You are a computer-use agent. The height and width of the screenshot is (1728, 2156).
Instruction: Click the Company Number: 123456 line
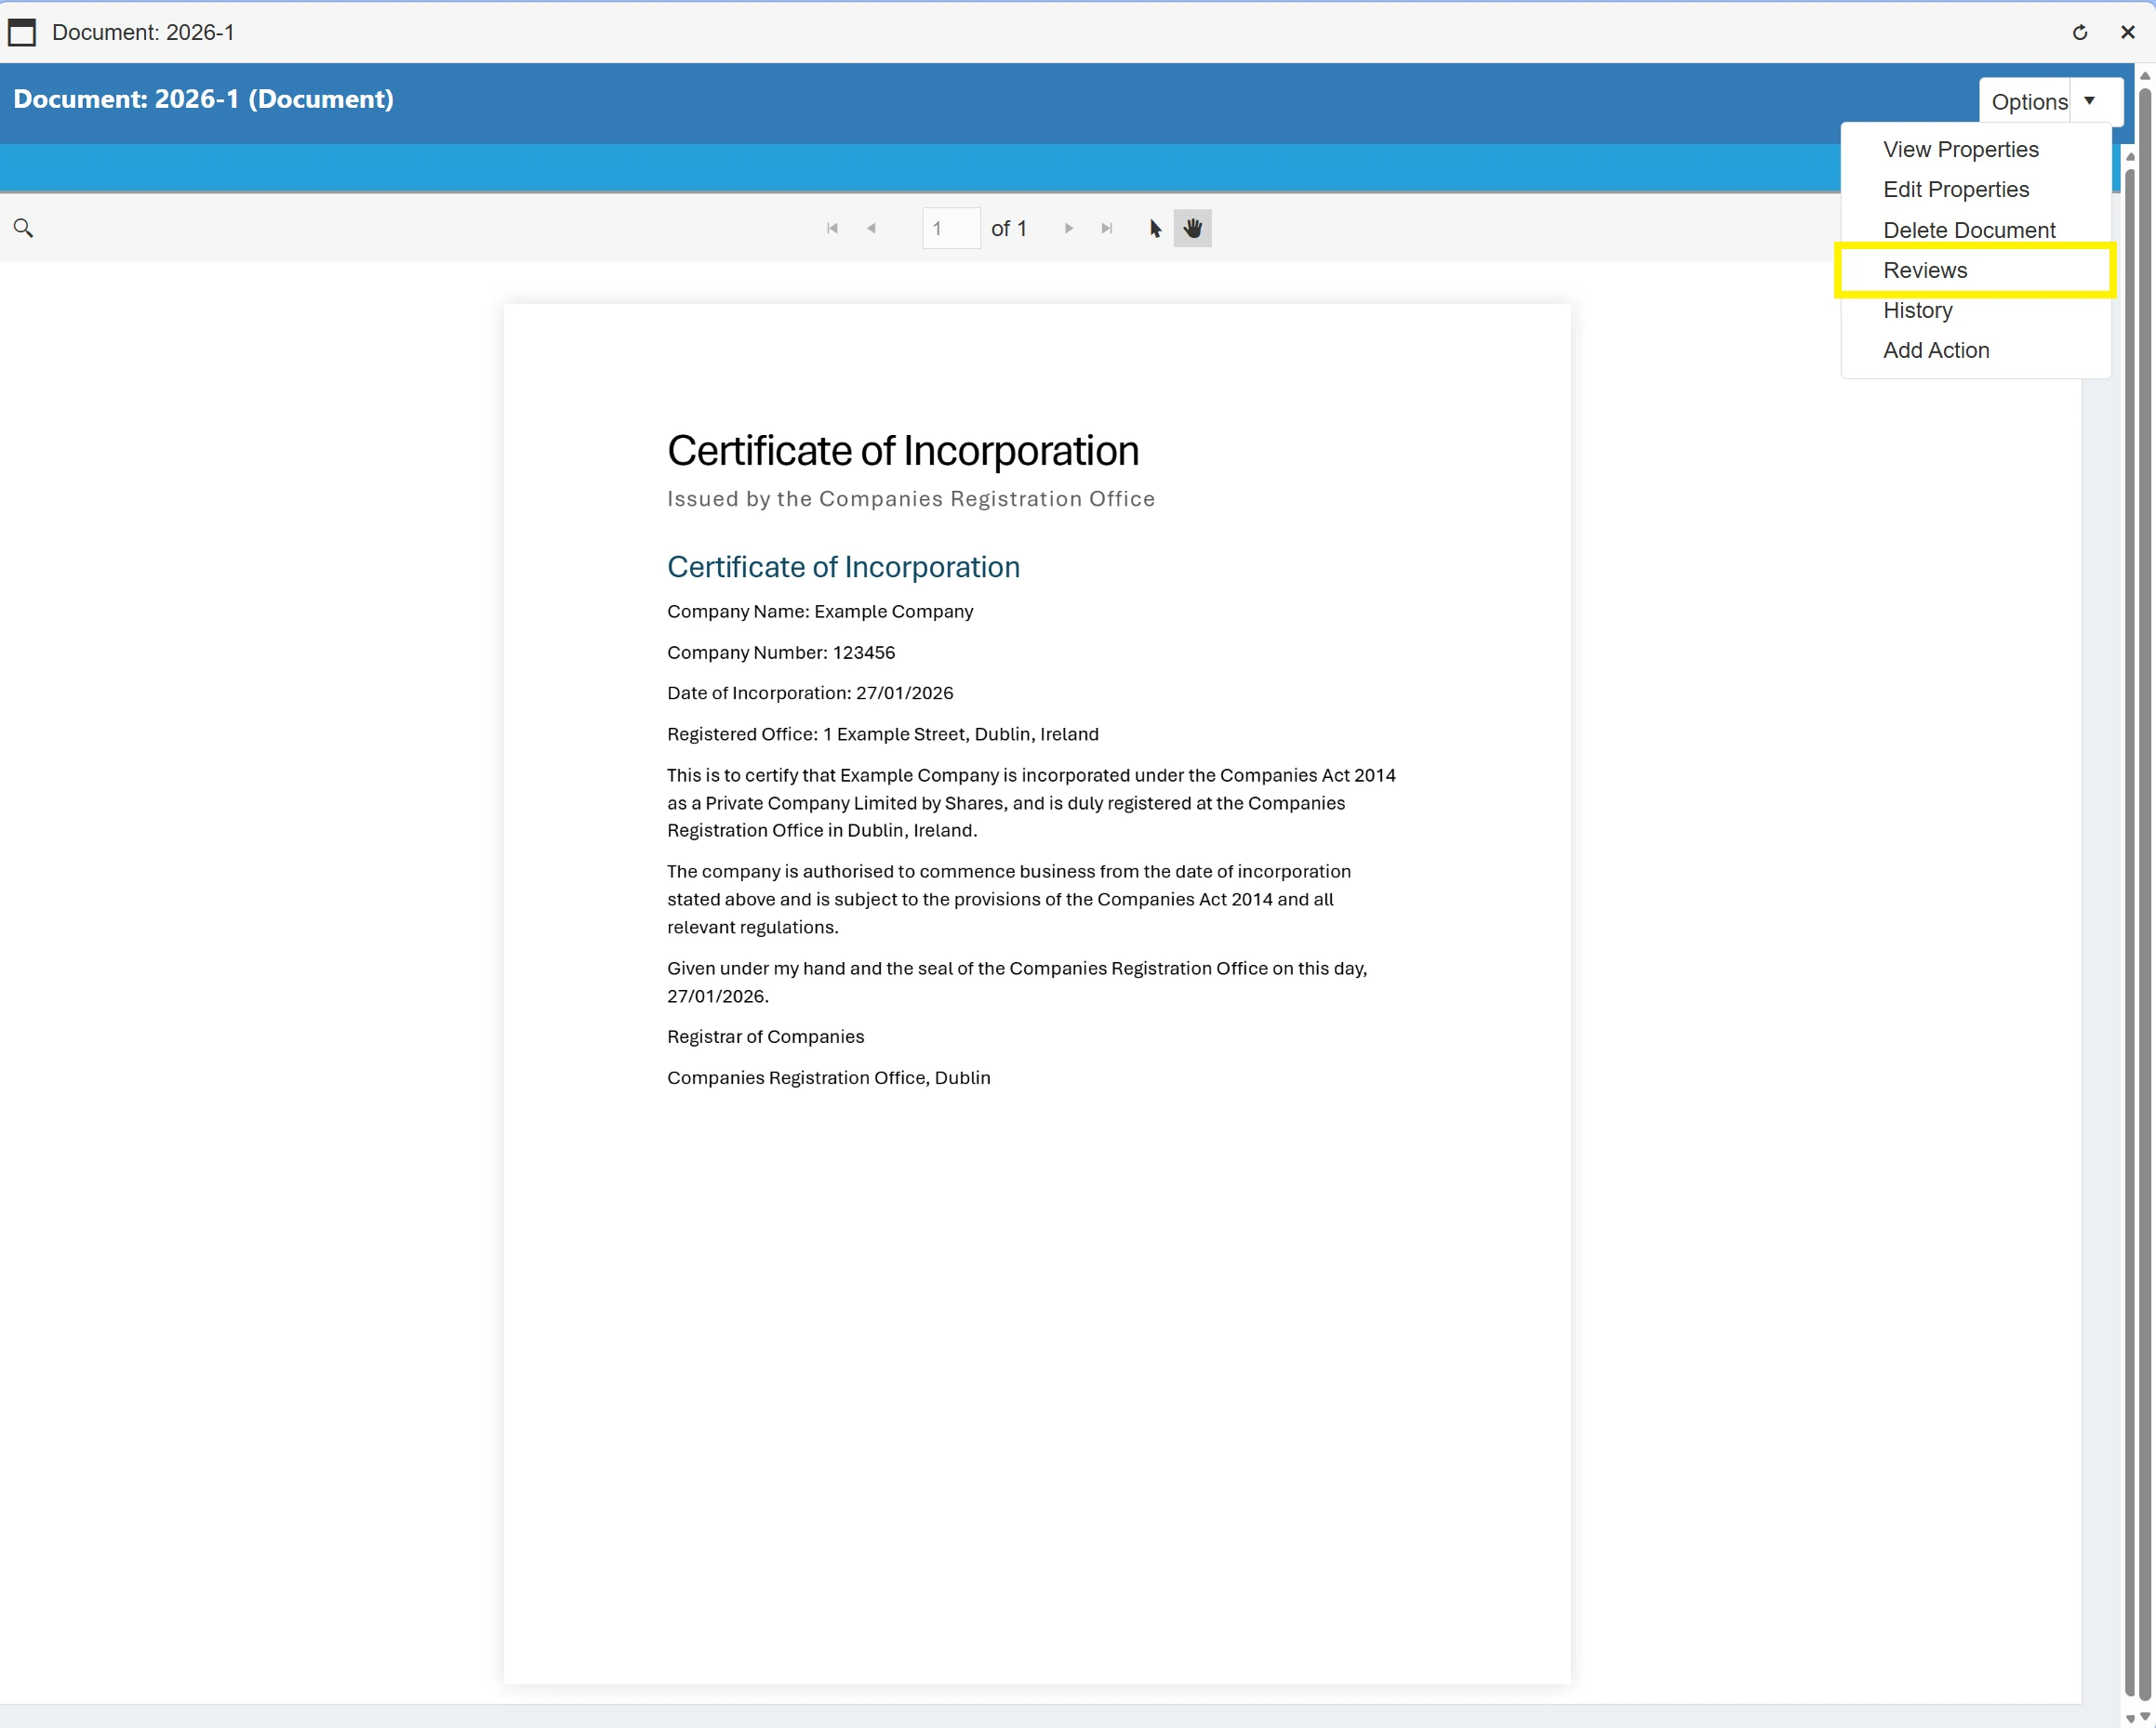point(781,653)
